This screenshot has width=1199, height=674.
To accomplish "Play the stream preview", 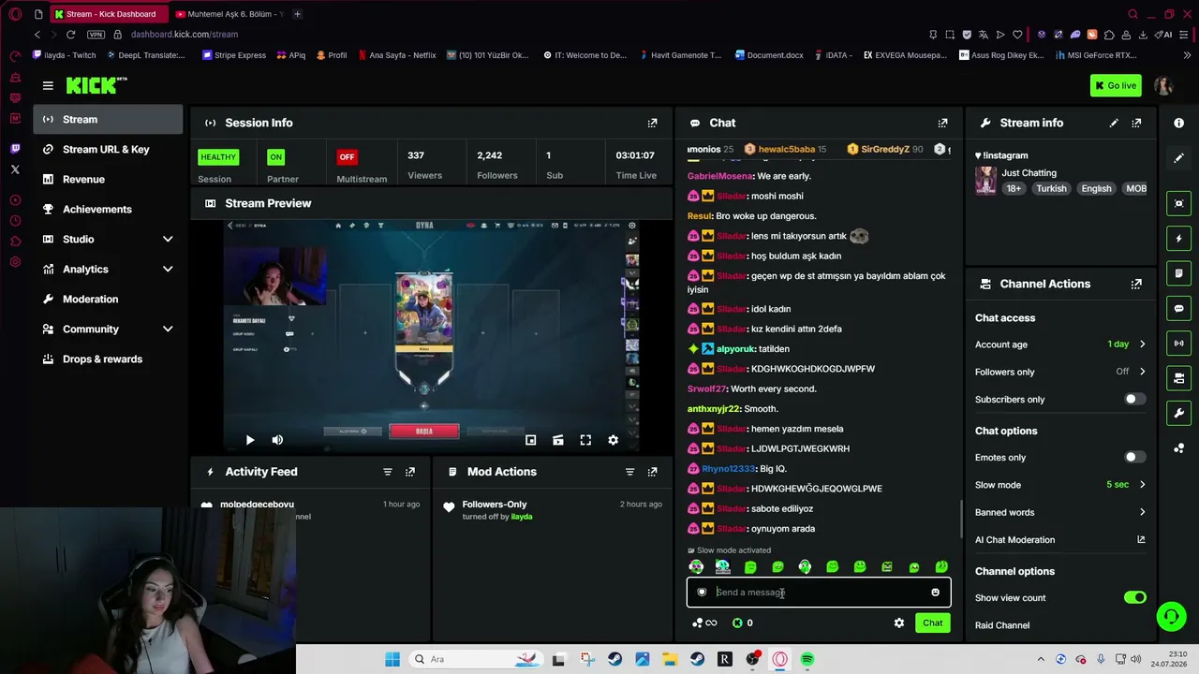I will pos(249,440).
